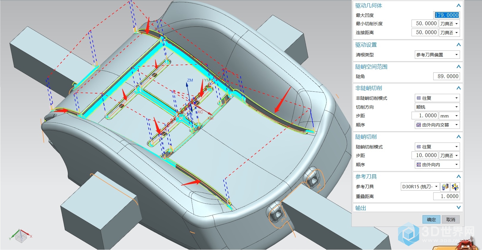
Task: Collapse the 驱动几何体 section
Action: pos(459,6)
